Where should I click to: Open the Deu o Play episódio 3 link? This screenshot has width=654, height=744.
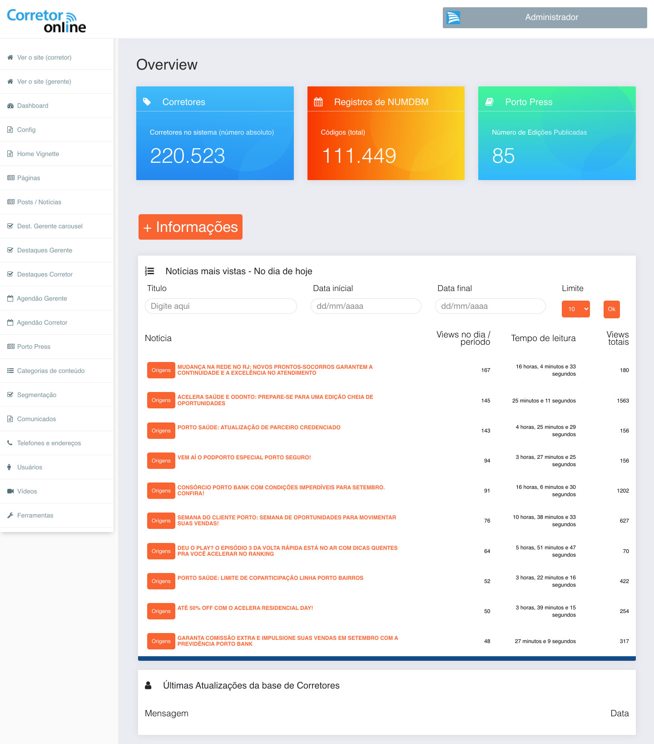[287, 551]
